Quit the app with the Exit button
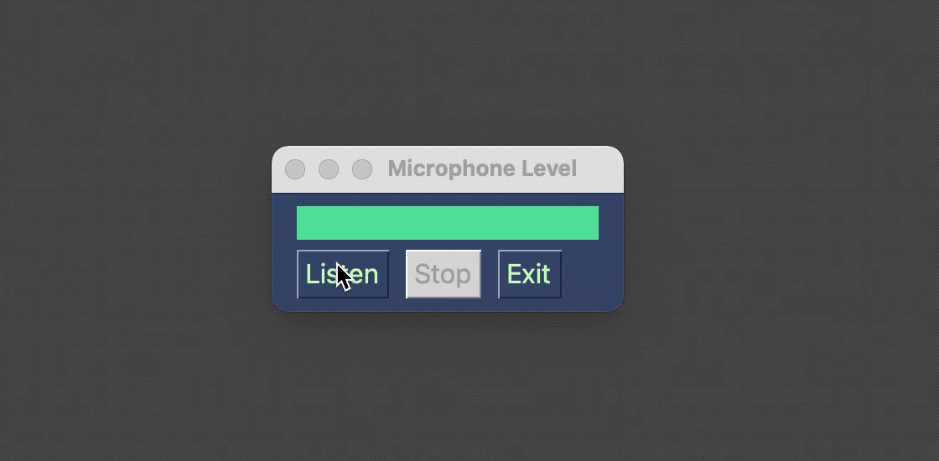939x461 pixels. click(529, 274)
